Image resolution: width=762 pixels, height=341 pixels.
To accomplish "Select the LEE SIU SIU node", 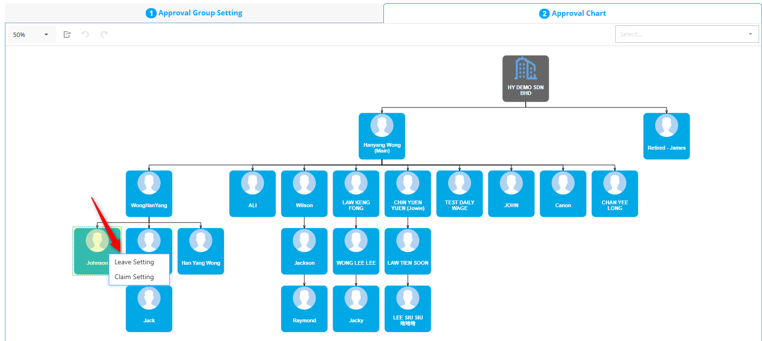I will click(x=408, y=309).
